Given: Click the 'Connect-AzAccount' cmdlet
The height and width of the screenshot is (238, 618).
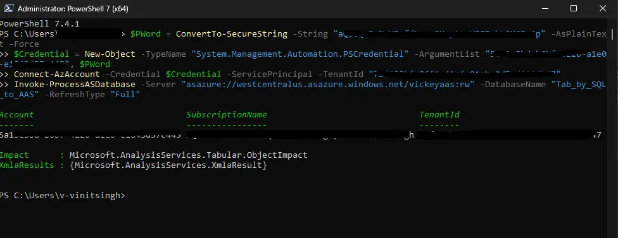Looking at the screenshot, I should click(x=57, y=74).
